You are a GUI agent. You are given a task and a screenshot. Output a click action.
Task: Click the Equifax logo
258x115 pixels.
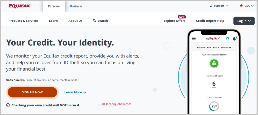point(20,6)
